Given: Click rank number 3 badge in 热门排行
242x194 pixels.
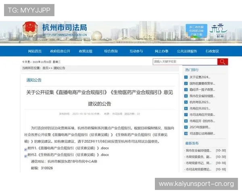Looking at the screenshot, I should [x=186, y=90].
